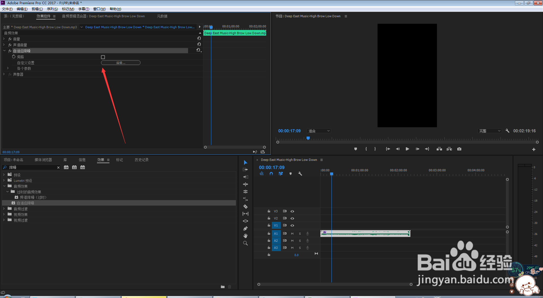Step forward one frame
543x298 pixels.
click(417, 149)
